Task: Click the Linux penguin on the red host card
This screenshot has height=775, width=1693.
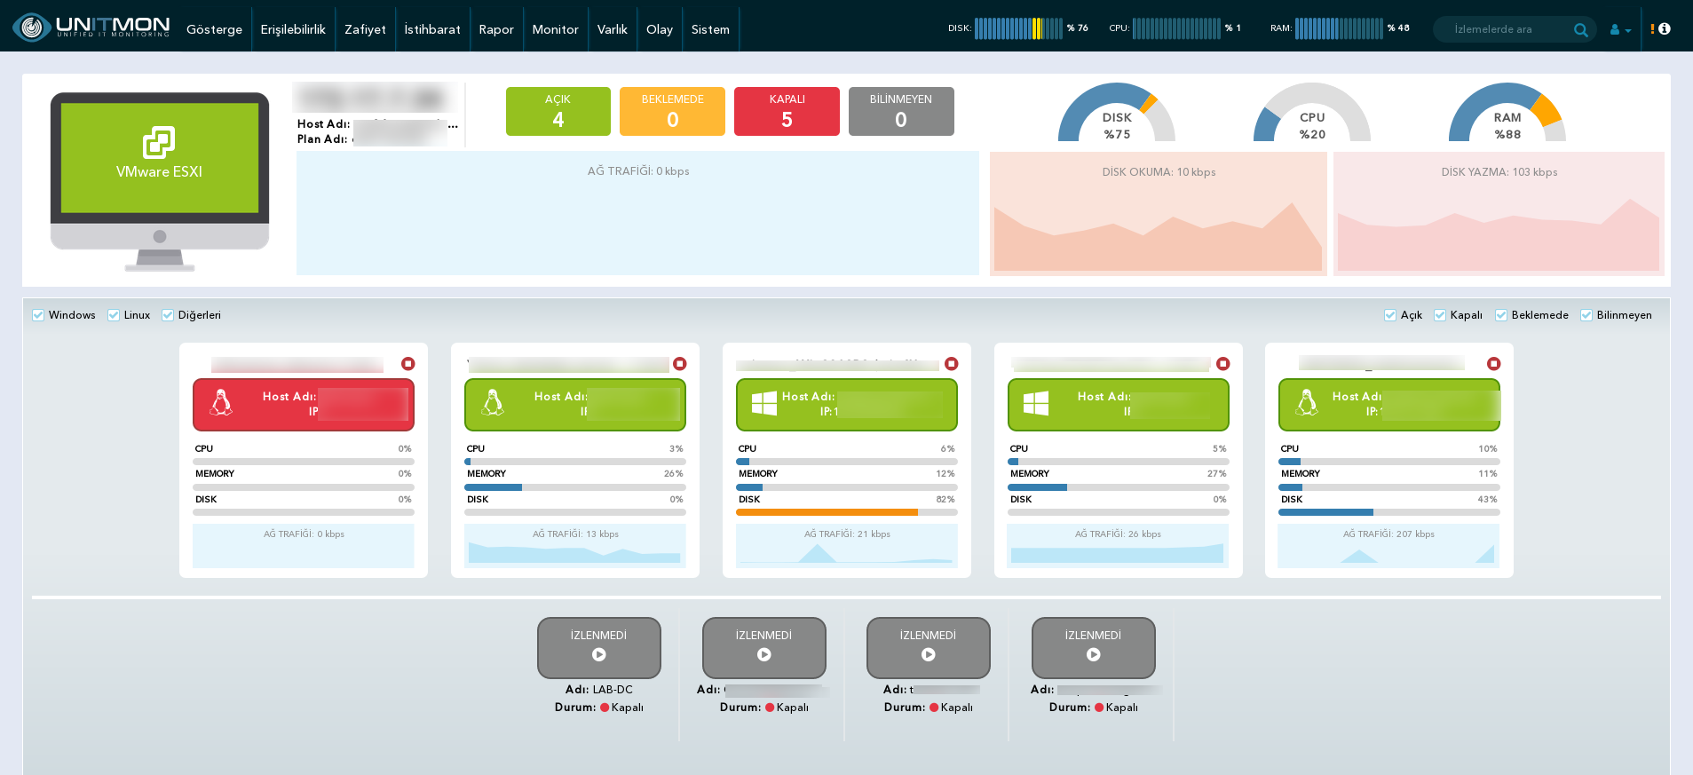Action: click(221, 403)
